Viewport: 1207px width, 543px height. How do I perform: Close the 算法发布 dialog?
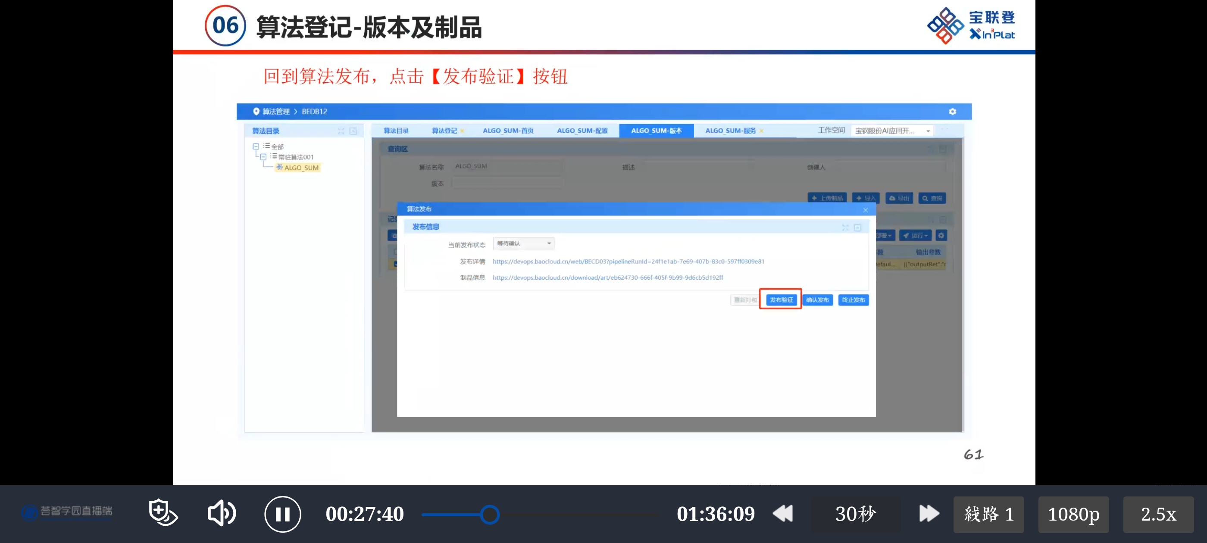[x=866, y=210]
